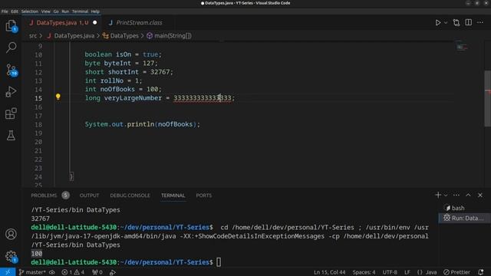Screen dimensions: 491x276
Task: Click the master branch in status bar
Action: 32,272
